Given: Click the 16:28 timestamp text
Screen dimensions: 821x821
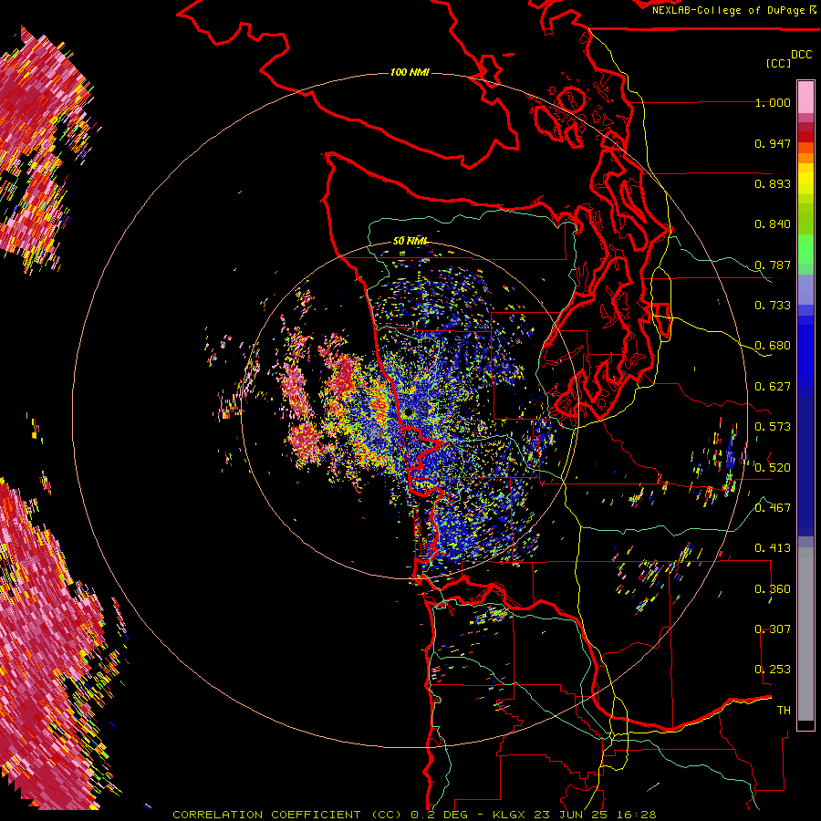Looking at the screenshot, I should coord(637,815).
